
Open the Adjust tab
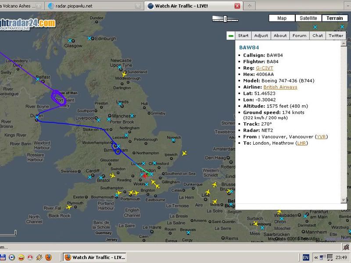pos(261,36)
